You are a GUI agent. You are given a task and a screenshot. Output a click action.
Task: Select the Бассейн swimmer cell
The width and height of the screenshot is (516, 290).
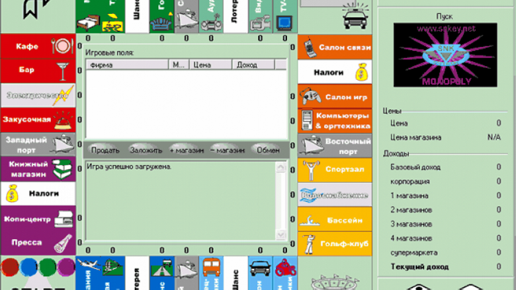pos(335,219)
